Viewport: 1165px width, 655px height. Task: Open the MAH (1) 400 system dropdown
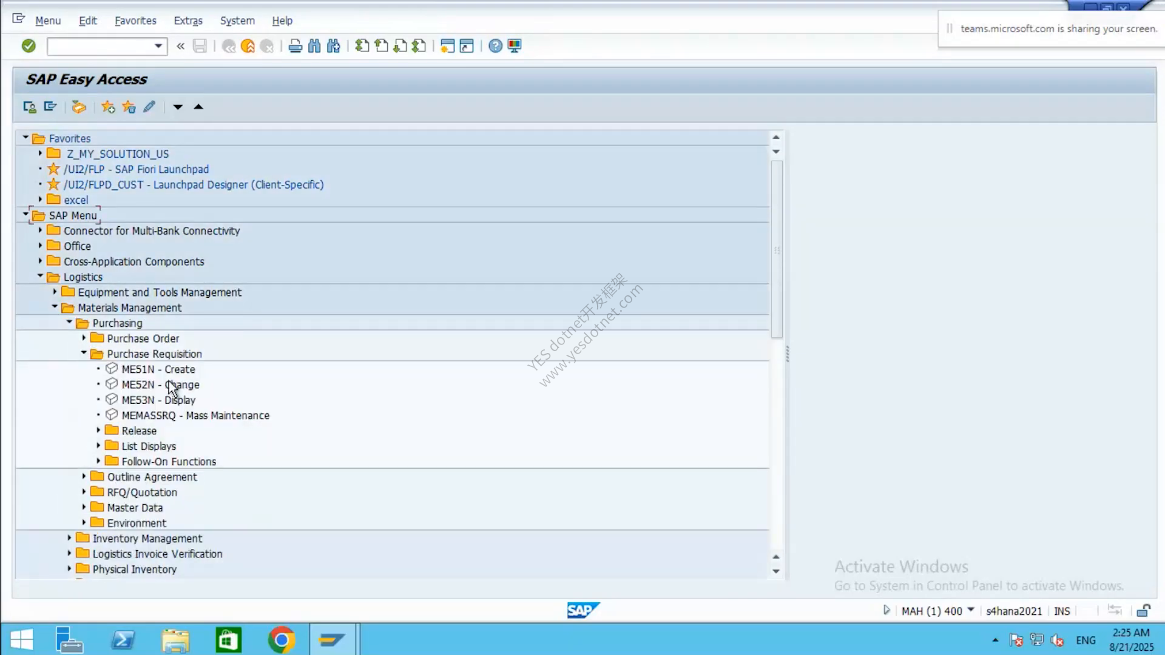(x=971, y=610)
